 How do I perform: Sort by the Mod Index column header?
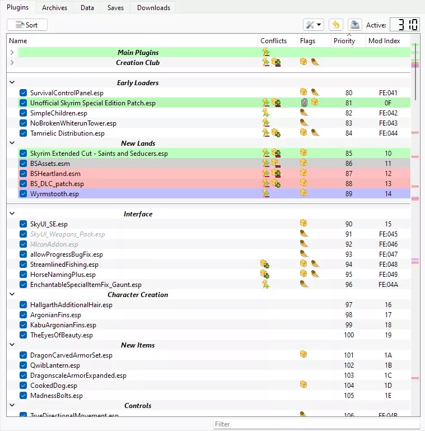[x=387, y=41]
